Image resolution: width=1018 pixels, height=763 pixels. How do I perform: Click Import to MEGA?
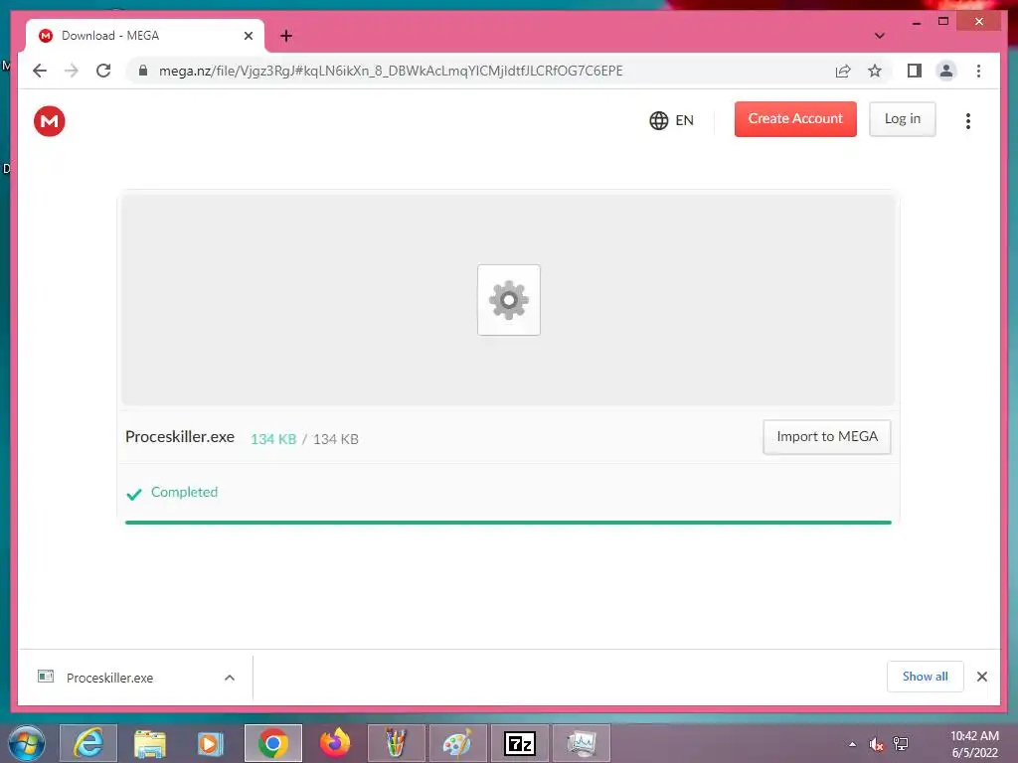point(827,437)
